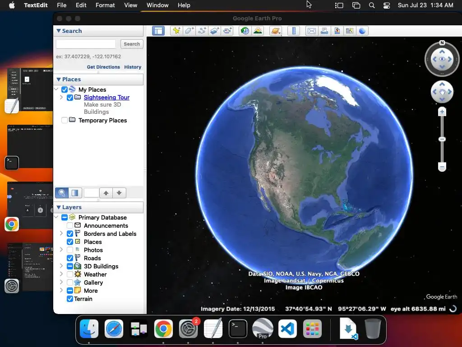Uncheck the Terrain layer
Screen dimensions: 462x347
(70, 299)
